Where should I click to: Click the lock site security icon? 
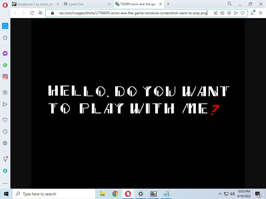[x=52, y=13]
